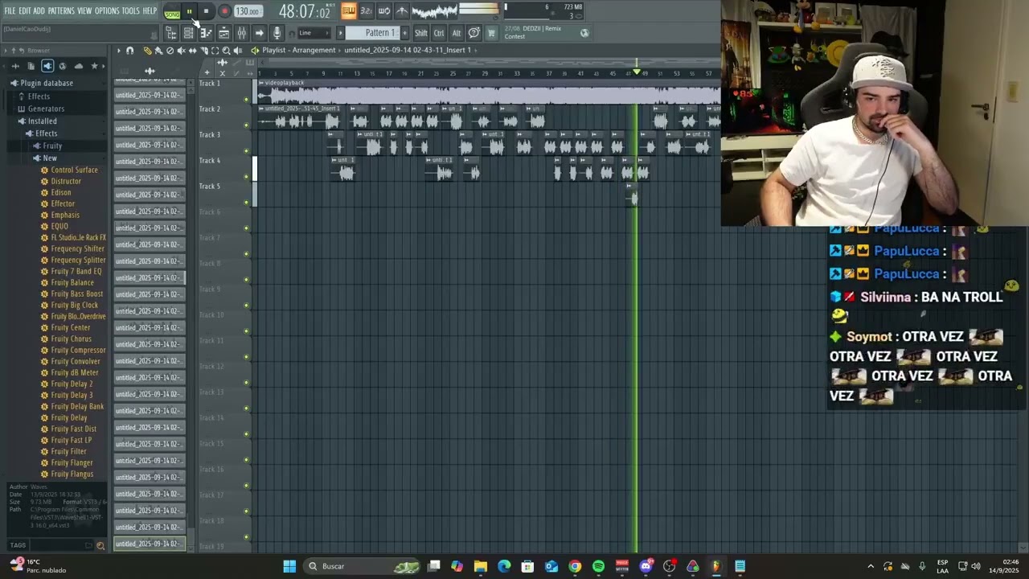Toggle the playlist magnet snap icon
Viewport: 1029px width, 579px height.
[x=129, y=51]
